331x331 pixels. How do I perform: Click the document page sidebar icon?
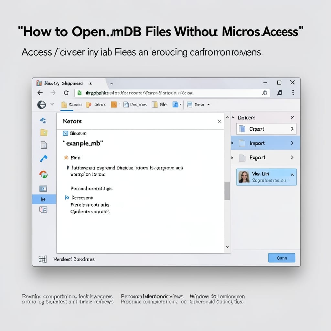44,145
